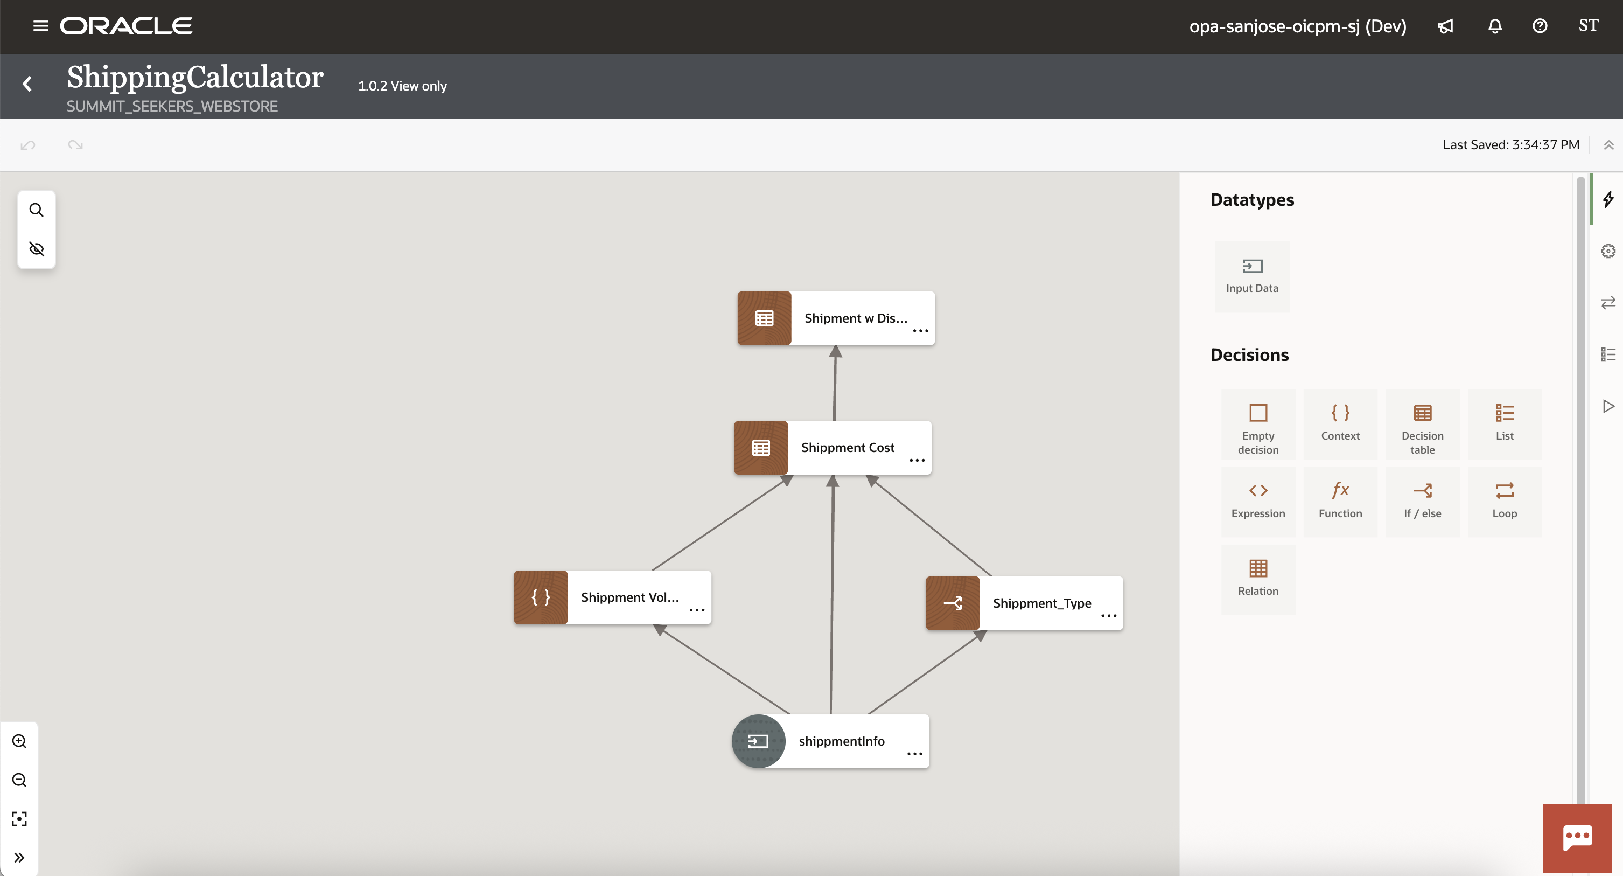Open the hamburger navigation menu
Image resolution: width=1623 pixels, height=876 pixels.
point(41,26)
